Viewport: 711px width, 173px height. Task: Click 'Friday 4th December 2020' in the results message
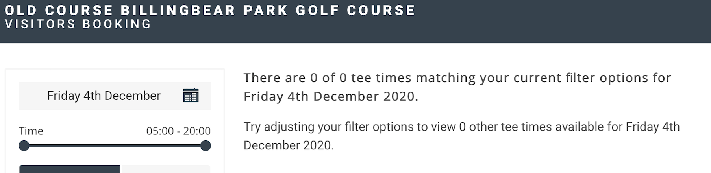pos(330,96)
